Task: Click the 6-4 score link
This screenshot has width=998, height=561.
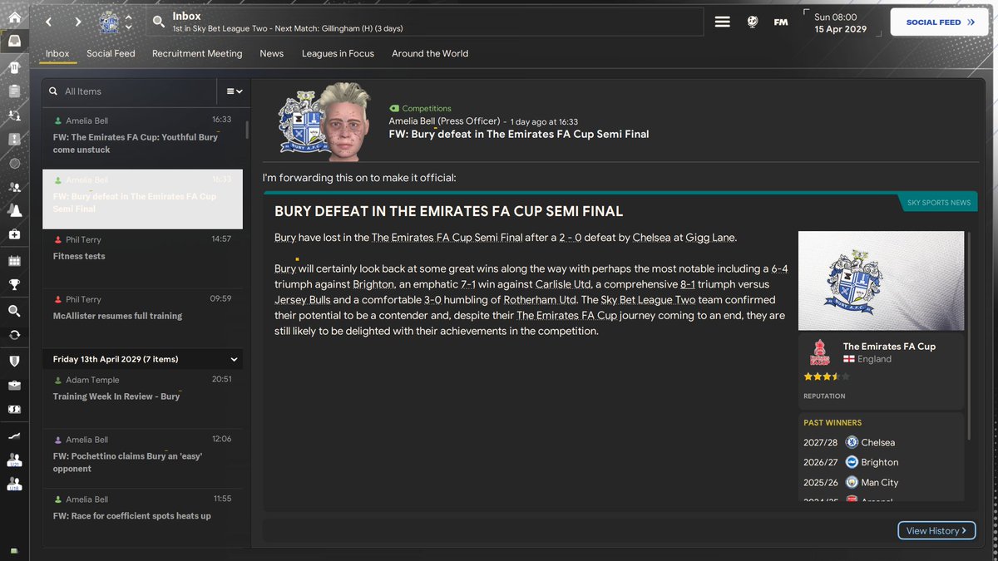Action: click(x=779, y=269)
